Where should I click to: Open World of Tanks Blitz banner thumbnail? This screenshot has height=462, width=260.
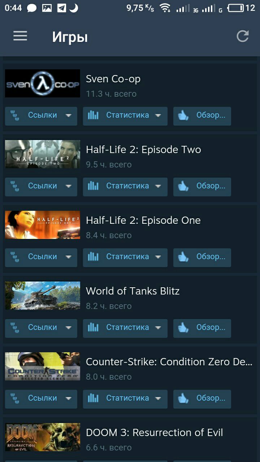tap(43, 296)
